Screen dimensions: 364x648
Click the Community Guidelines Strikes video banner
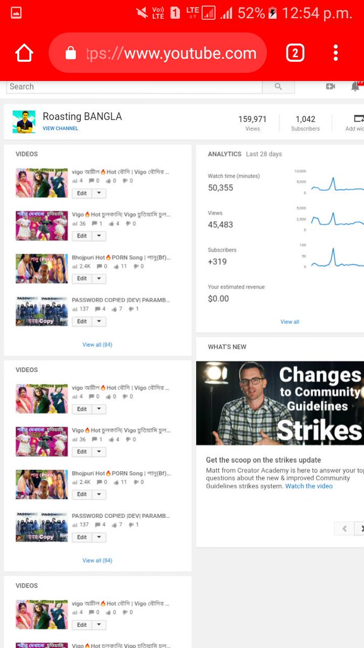click(280, 403)
